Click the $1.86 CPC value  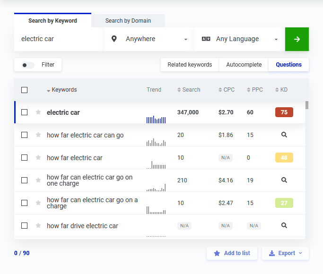[226, 135]
